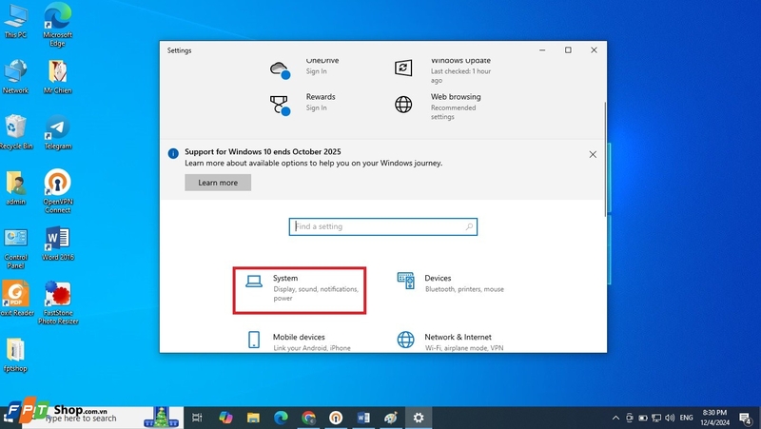The width and height of the screenshot is (761, 429).
Task: Open Mobile devices settings
Action: click(300, 341)
